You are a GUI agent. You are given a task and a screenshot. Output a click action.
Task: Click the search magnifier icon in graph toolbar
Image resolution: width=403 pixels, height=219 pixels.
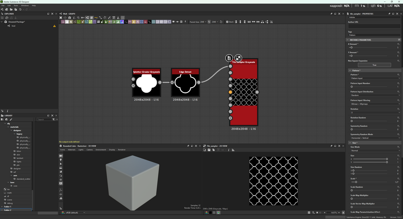78,18
